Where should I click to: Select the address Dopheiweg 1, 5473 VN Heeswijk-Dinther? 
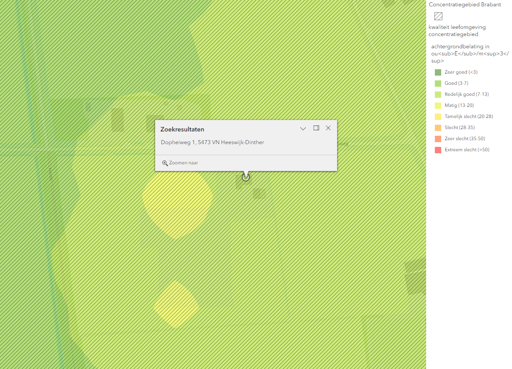[x=212, y=142]
